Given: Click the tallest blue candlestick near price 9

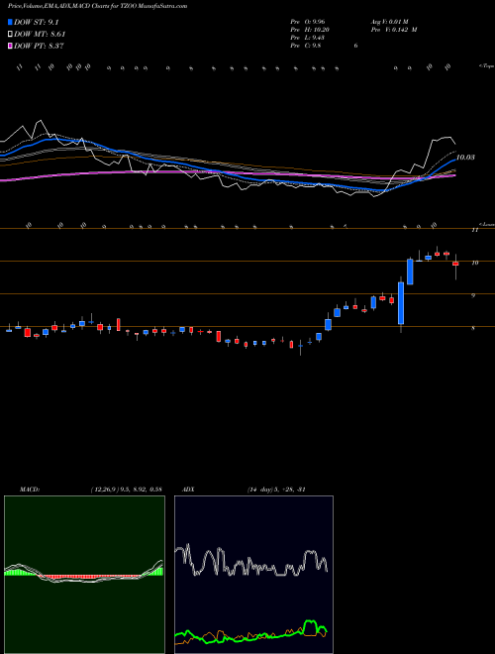Looking at the screenshot, I should click(401, 303).
